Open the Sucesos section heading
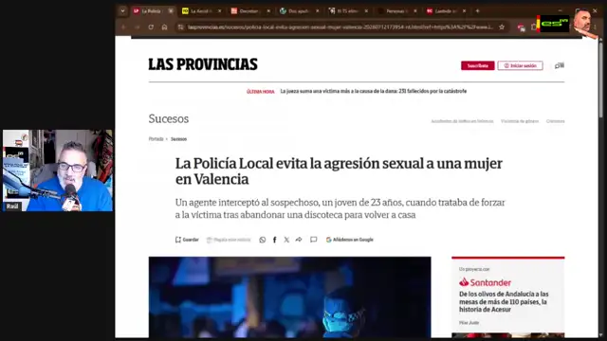This screenshot has width=607, height=341. 169,118
